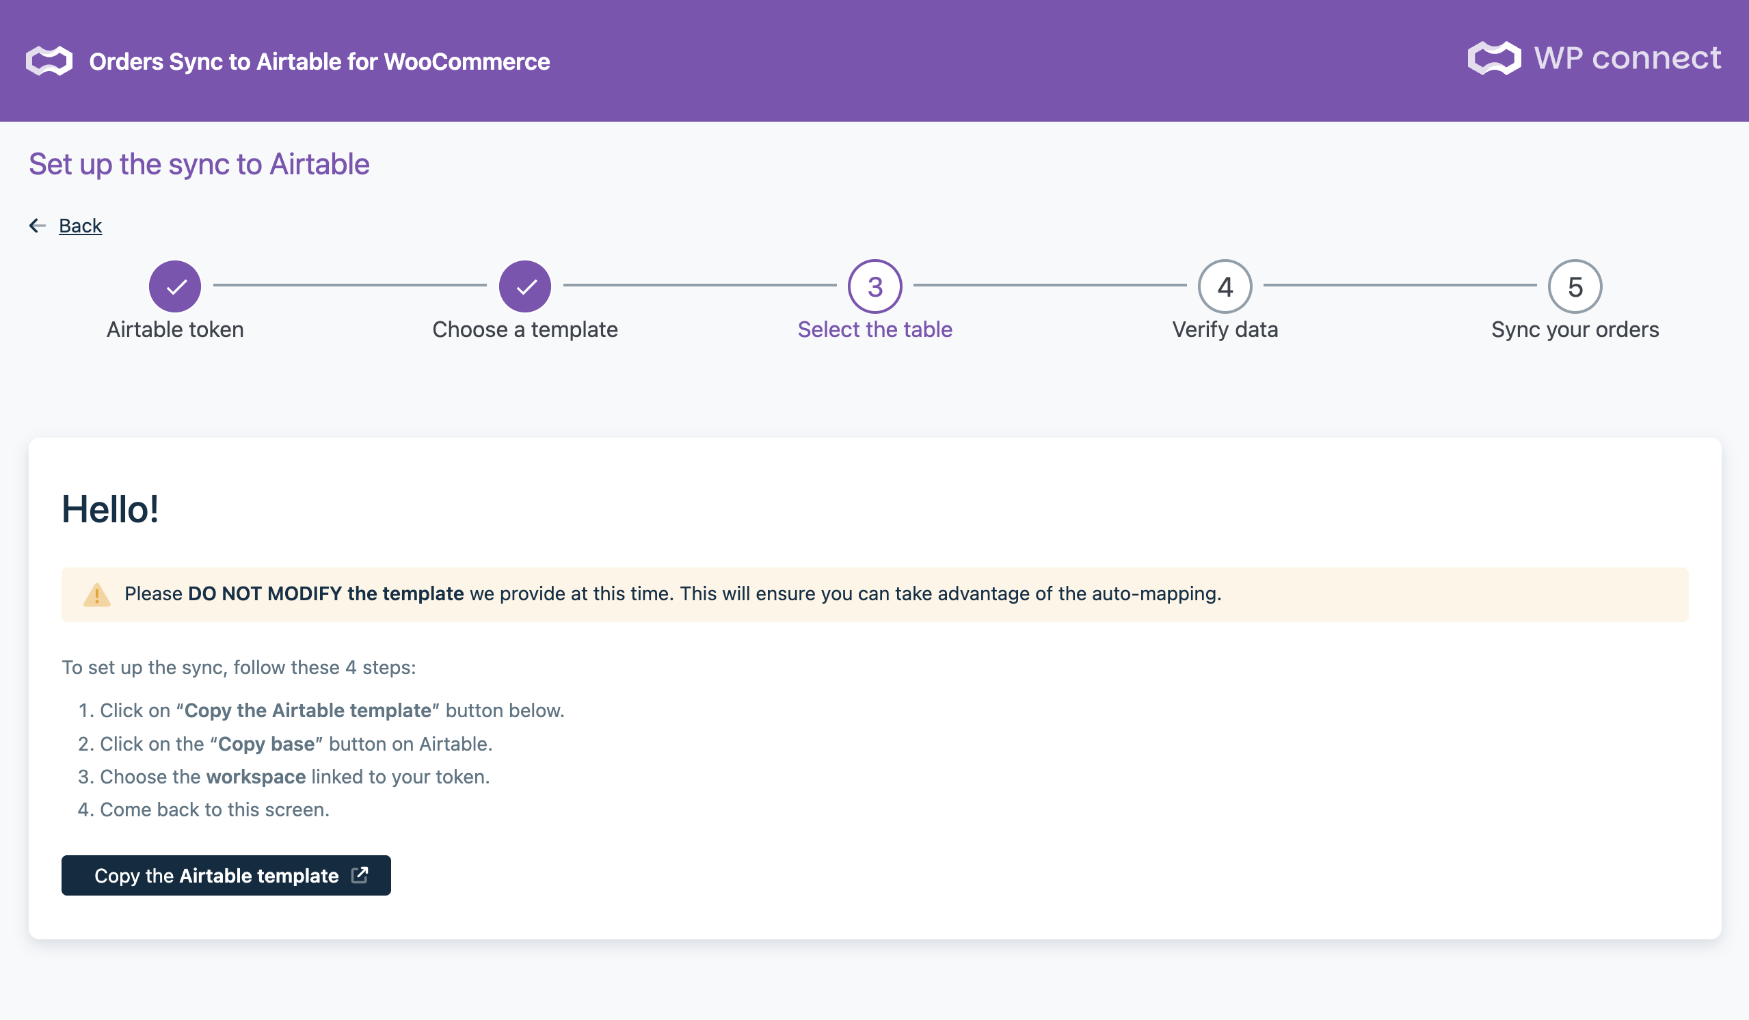Click the plugin logo icon beside Orders Sync title

click(49, 61)
